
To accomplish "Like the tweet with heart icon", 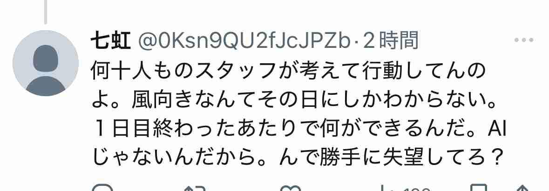I will click(x=290, y=188).
